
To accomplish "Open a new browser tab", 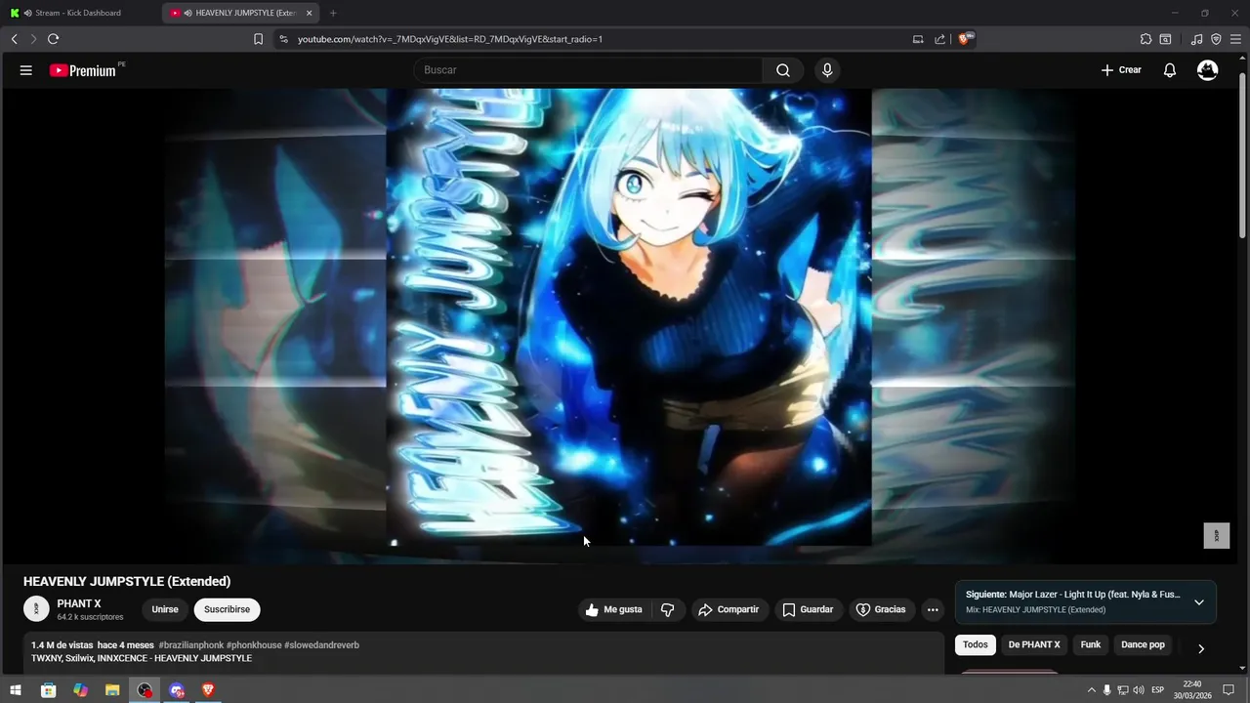I will point(333,13).
